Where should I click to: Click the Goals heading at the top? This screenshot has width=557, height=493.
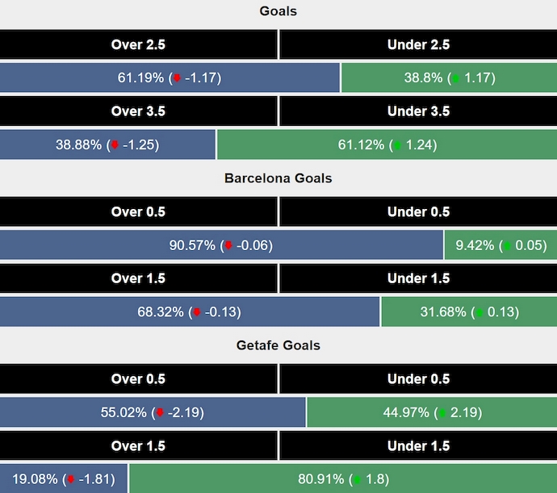(x=278, y=11)
